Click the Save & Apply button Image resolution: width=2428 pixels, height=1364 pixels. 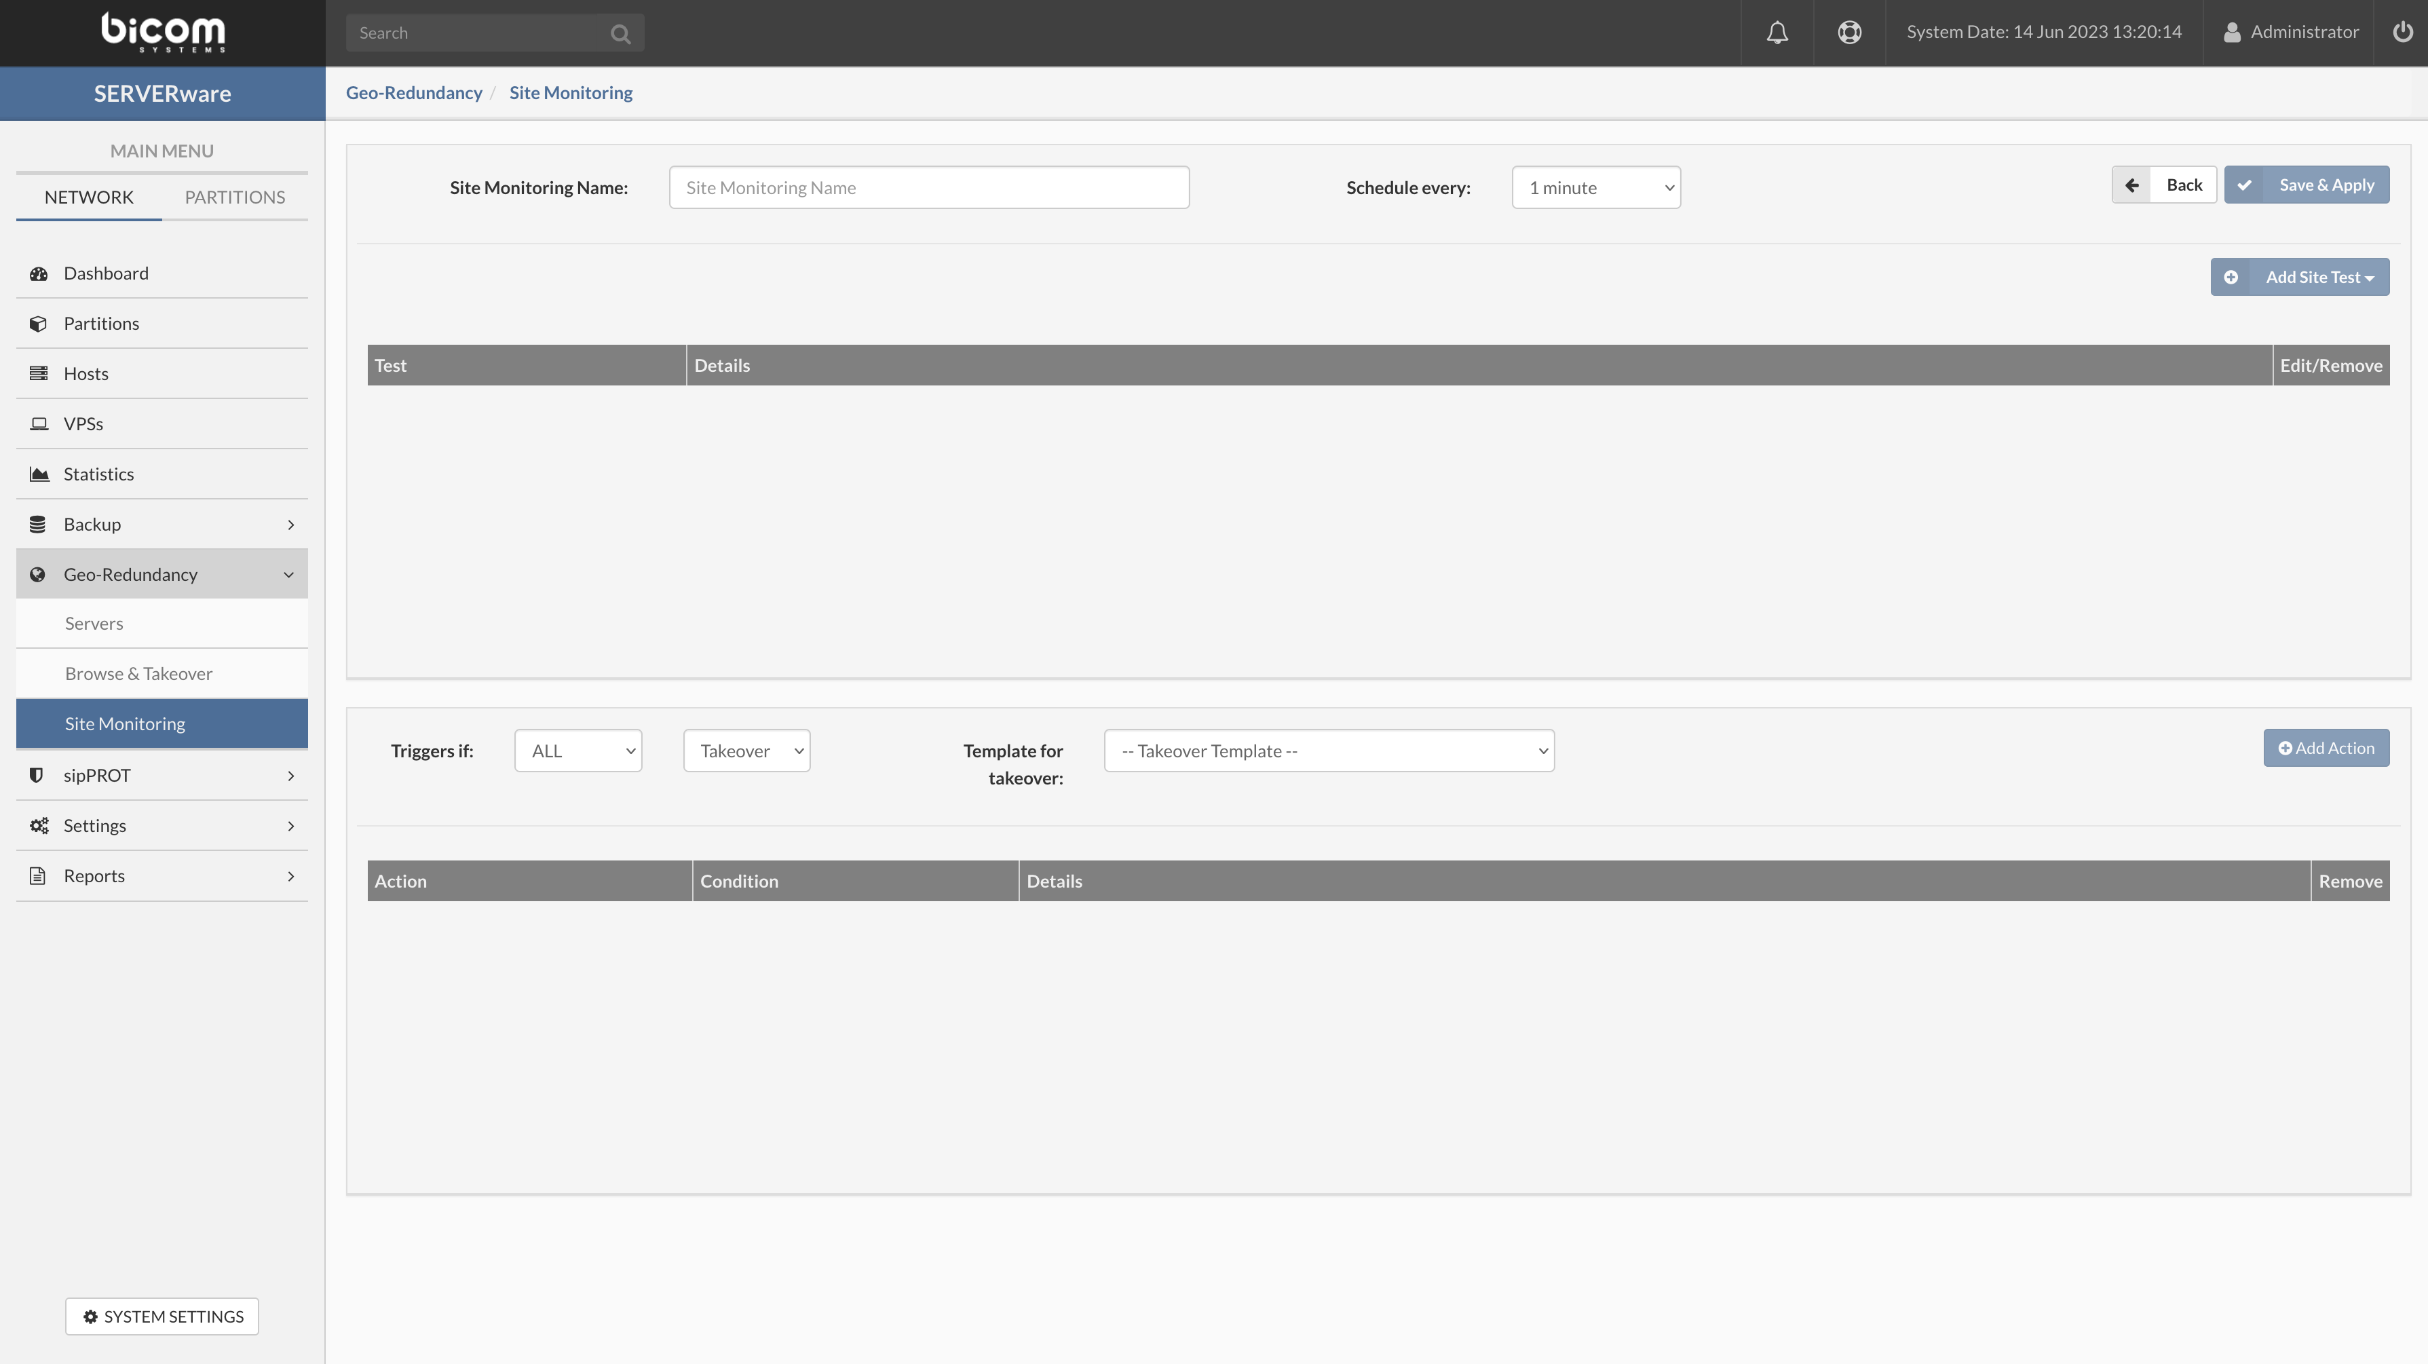pos(2307,185)
